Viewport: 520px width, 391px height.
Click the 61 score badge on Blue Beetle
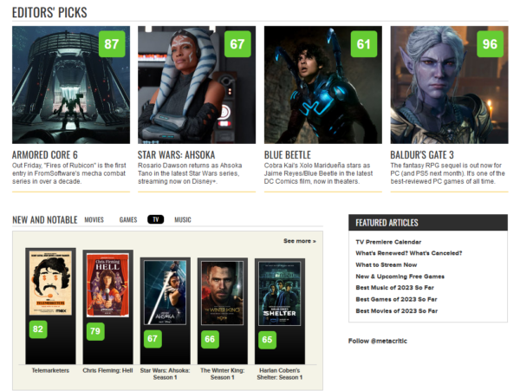pyautogui.click(x=364, y=43)
